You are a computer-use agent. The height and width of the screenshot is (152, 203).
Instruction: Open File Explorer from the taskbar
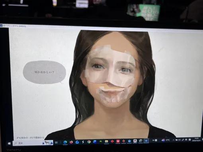106,141
